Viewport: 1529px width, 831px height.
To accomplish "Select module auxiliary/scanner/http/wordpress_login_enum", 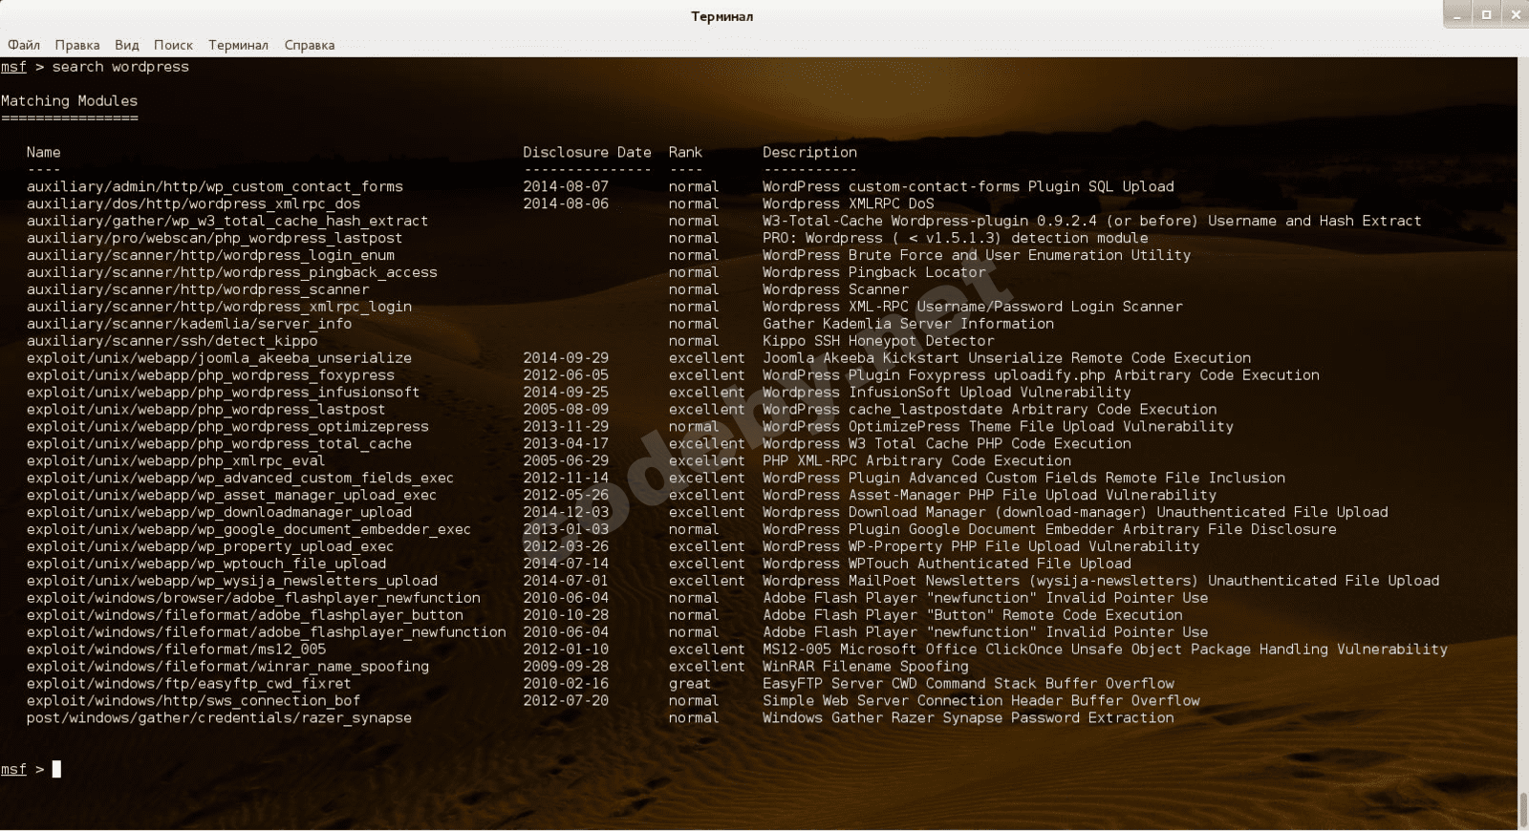I will [210, 256].
